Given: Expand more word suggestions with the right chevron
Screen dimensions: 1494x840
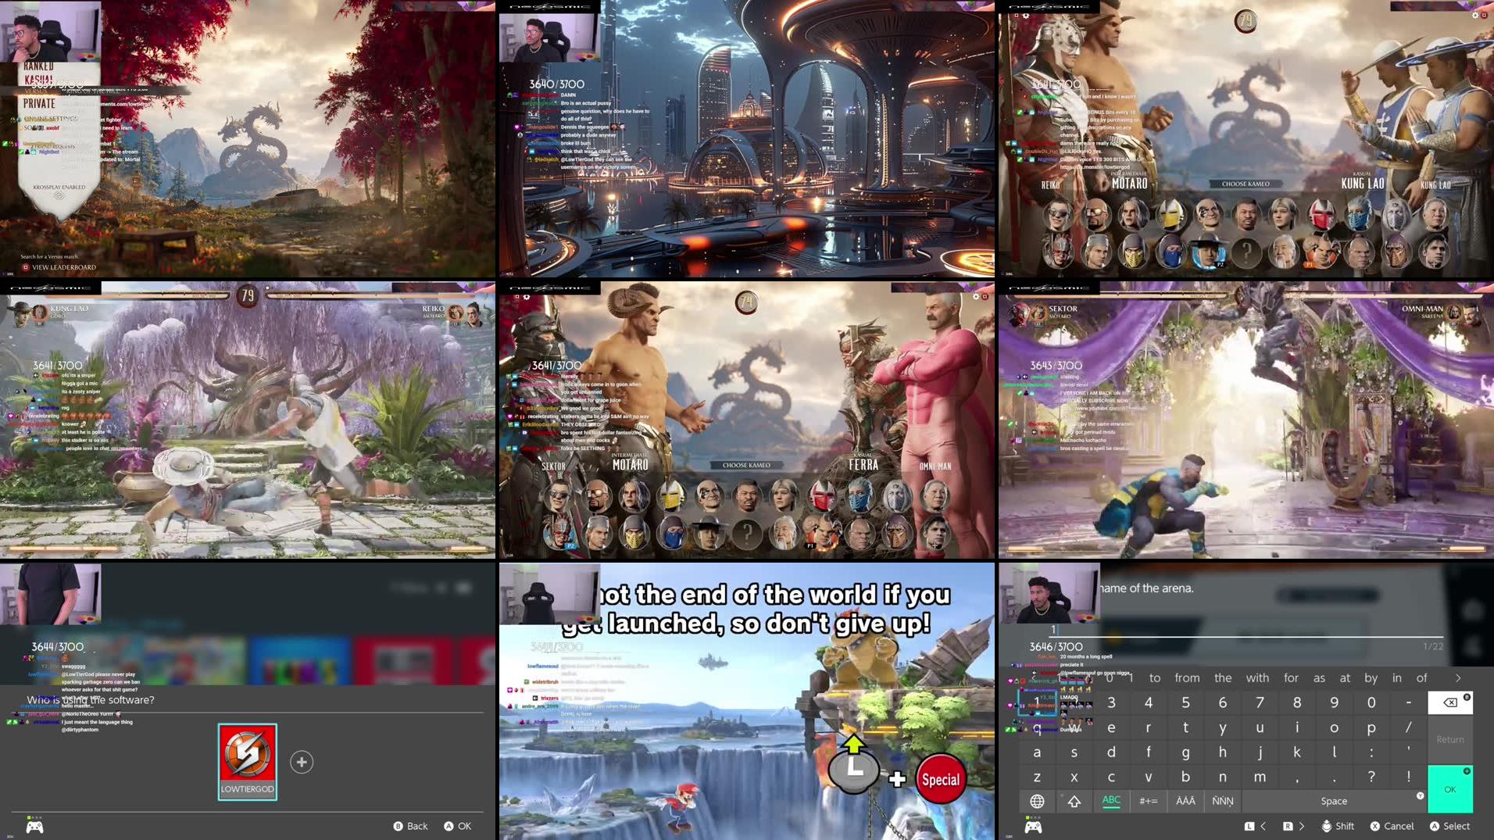Looking at the screenshot, I should coord(1458,678).
